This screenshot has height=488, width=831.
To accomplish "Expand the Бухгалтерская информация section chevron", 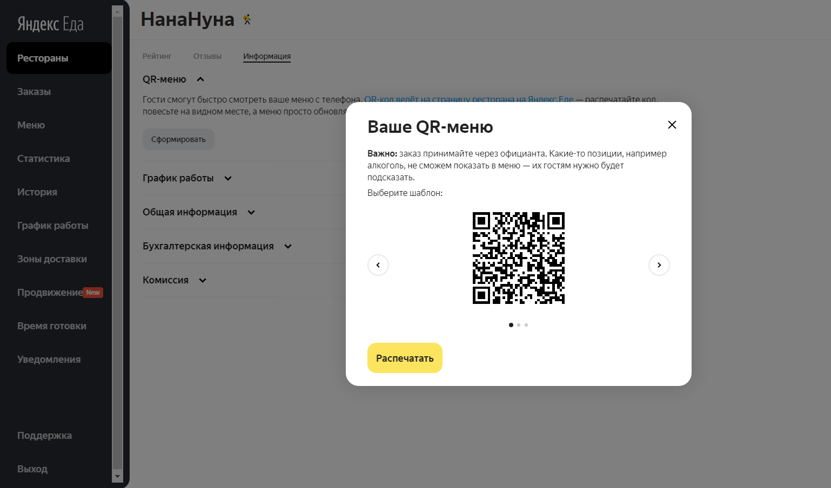I will pos(288,247).
